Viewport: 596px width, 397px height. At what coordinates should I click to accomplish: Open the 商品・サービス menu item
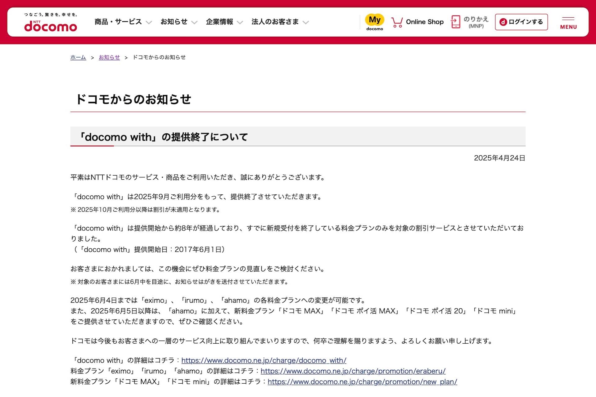(118, 22)
